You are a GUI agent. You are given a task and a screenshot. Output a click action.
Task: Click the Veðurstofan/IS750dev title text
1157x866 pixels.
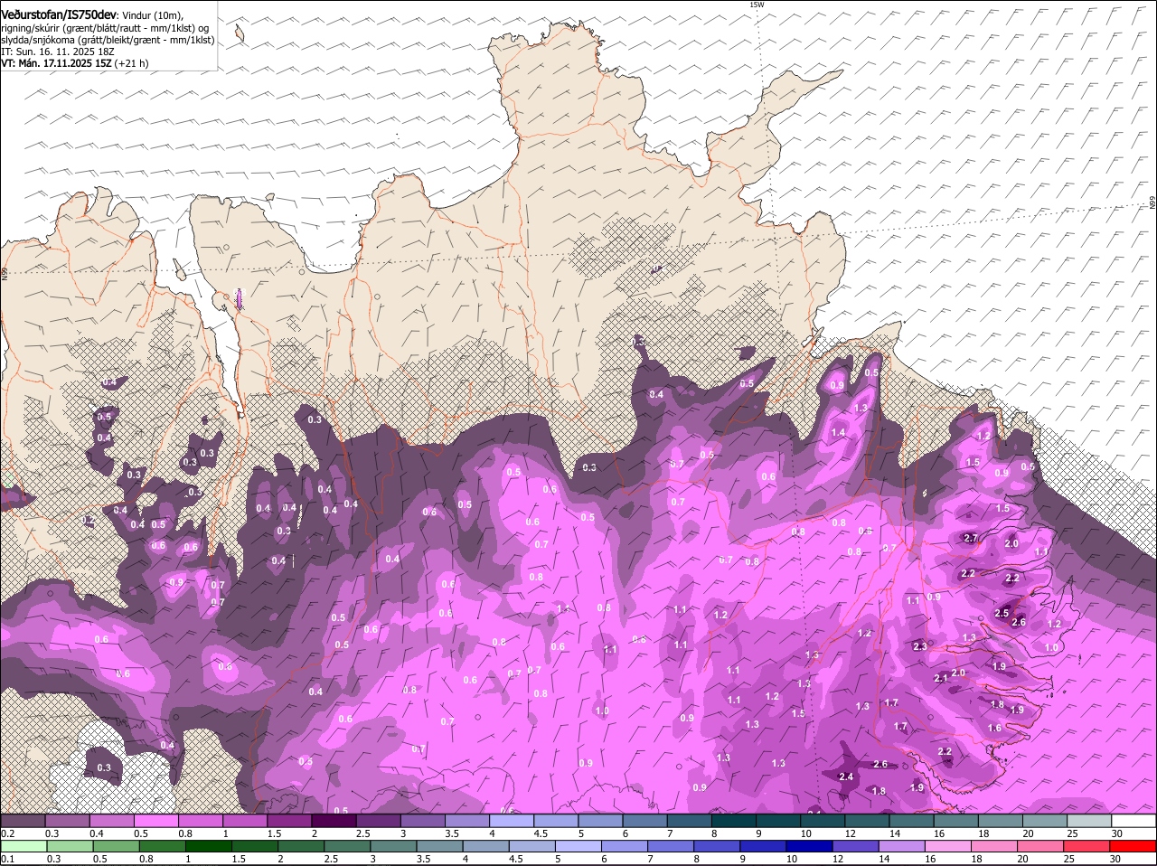coord(59,14)
